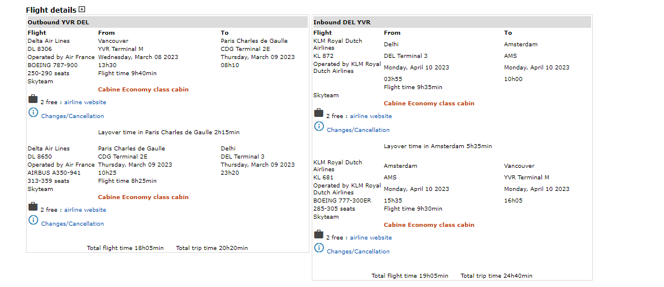This screenshot has height=287, width=664.
Task: Click baggage icon for flight KL 681
Action: click(319, 234)
